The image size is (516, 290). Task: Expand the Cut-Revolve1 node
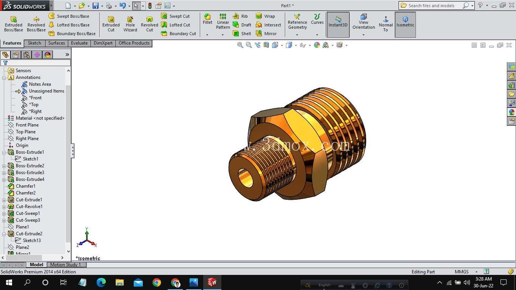point(4,207)
